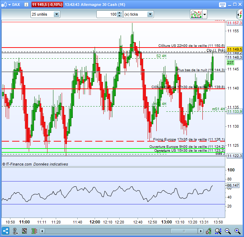
Task: Open the order list icon
Action: 24,231
